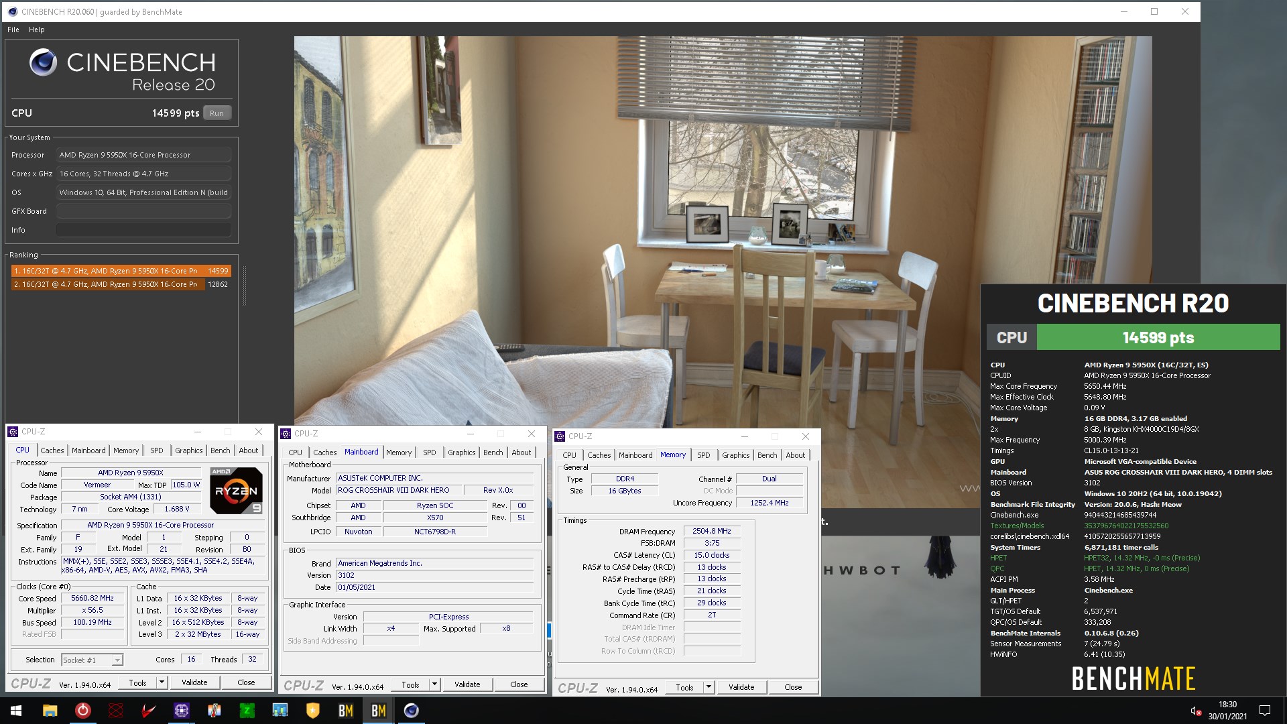The width and height of the screenshot is (1287, 724).
Task: Click the ROG CROSSHAIR VIII DARK HERO model field
Action: click(399, 490)
